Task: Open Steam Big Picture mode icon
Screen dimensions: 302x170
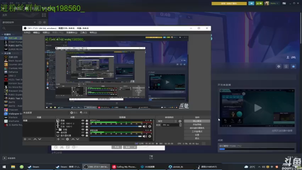Action: click(284, 3)
